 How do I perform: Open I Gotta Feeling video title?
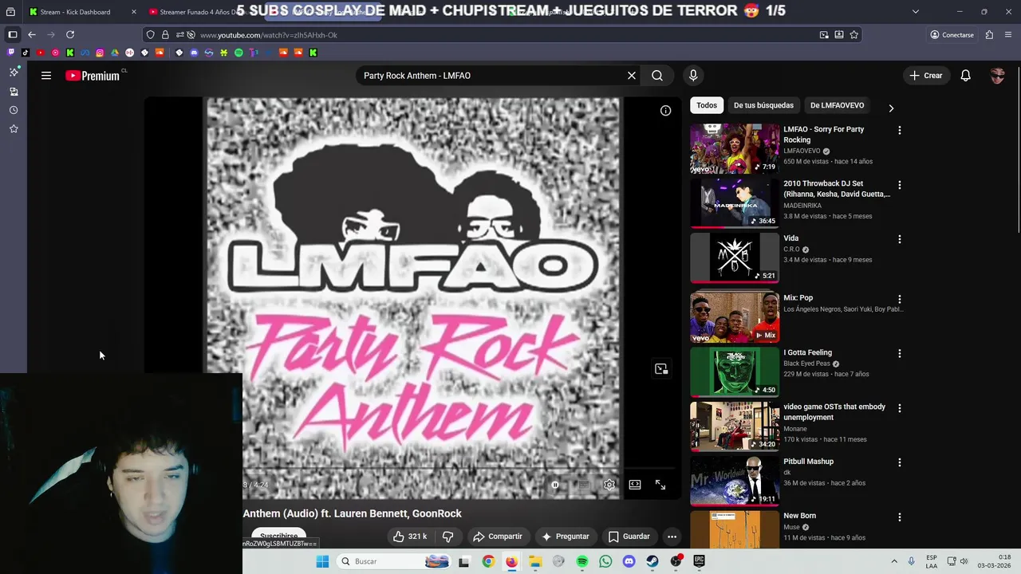807,352
